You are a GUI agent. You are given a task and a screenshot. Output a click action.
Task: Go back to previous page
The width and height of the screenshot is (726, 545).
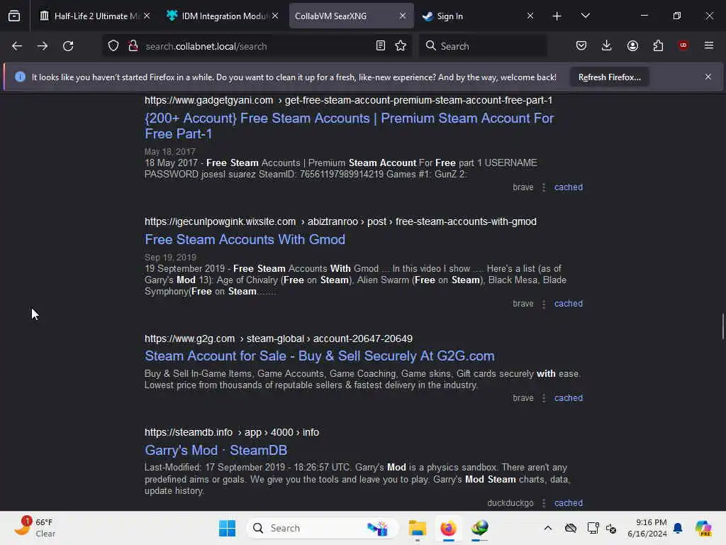click(x=17, y=46)
